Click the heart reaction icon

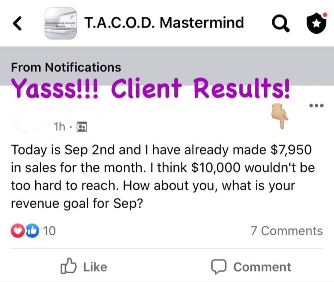pyautogui.click(x=18, y=231)
